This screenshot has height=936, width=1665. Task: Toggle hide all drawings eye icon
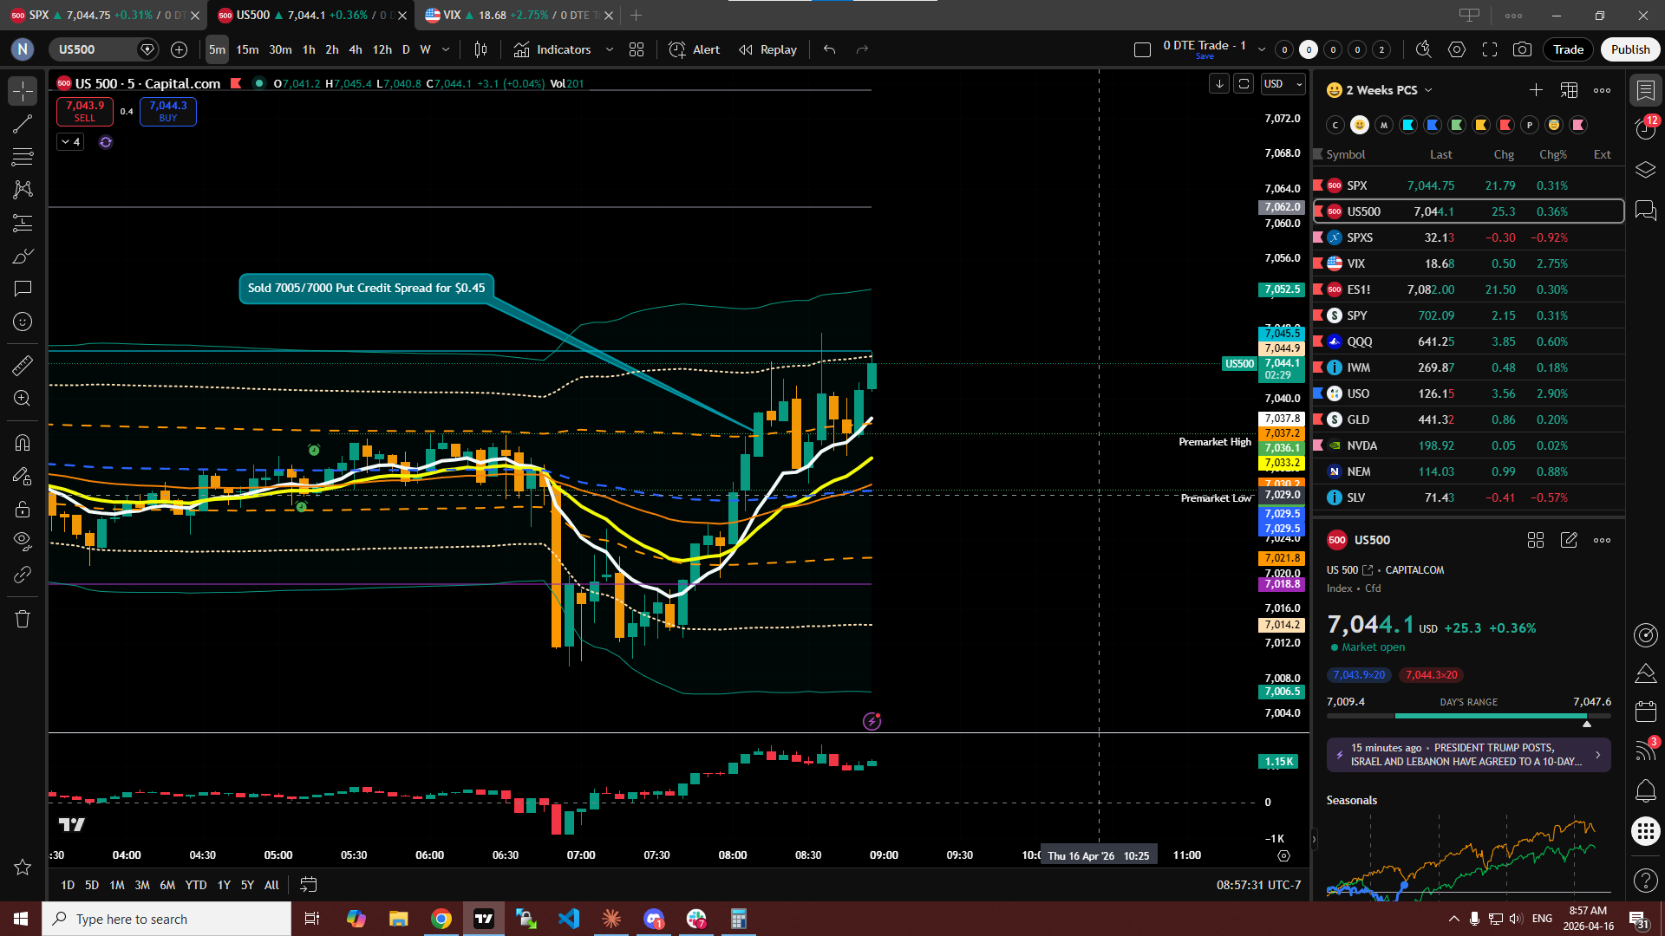coord(23,542)
